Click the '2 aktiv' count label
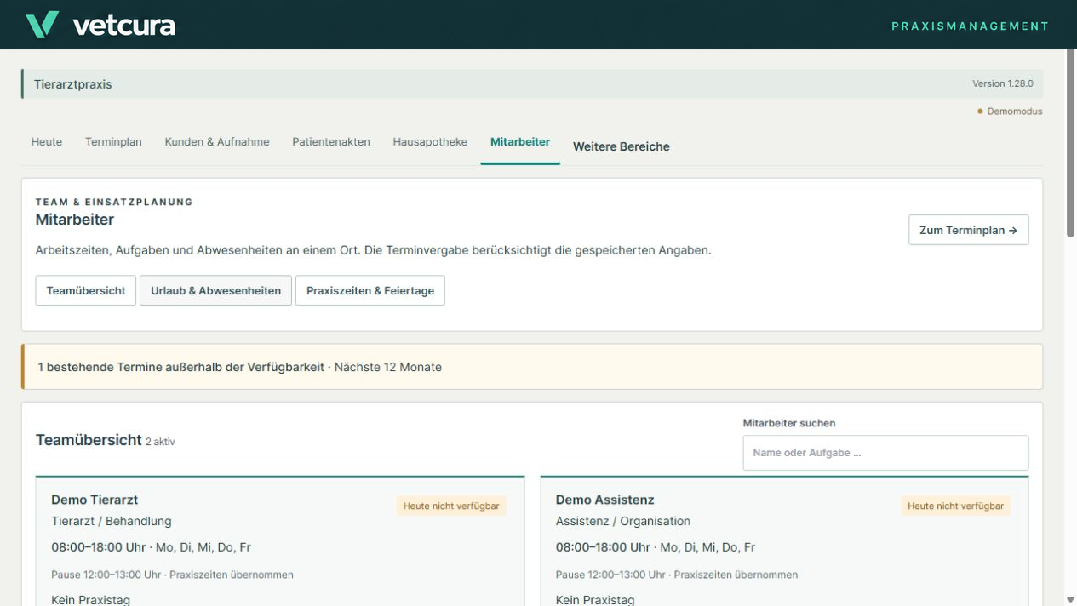 (x=160, y=442)
